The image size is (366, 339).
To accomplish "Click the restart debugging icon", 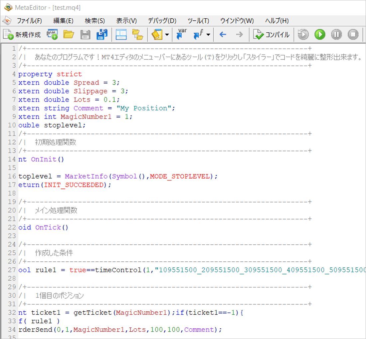I will tap(303, 35).
